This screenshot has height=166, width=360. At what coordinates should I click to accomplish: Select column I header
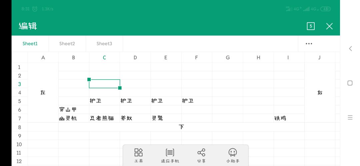coord(289,57)
